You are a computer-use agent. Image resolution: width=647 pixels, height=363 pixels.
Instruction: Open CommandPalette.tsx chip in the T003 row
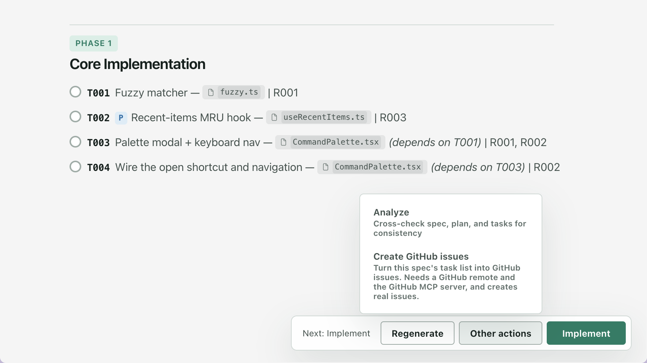330,142
